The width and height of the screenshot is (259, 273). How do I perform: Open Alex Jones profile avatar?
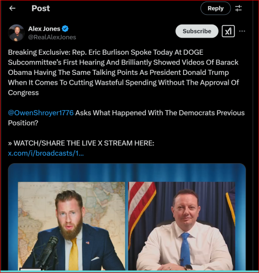coord(16,33)
